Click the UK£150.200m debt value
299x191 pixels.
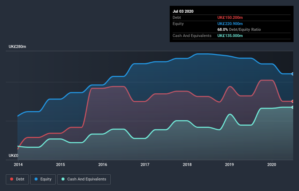230,17
